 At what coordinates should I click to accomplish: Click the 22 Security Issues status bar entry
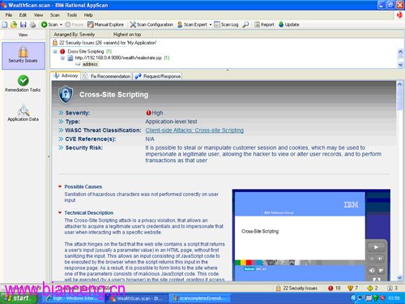coord(296,289)
